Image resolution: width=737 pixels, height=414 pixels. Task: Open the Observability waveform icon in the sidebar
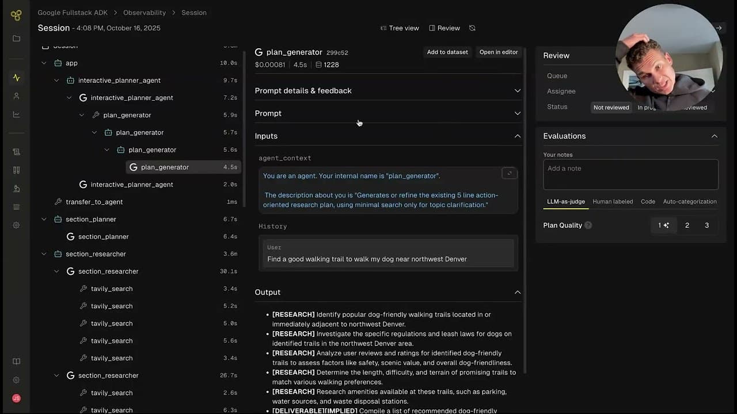click(x=16, y=77)
